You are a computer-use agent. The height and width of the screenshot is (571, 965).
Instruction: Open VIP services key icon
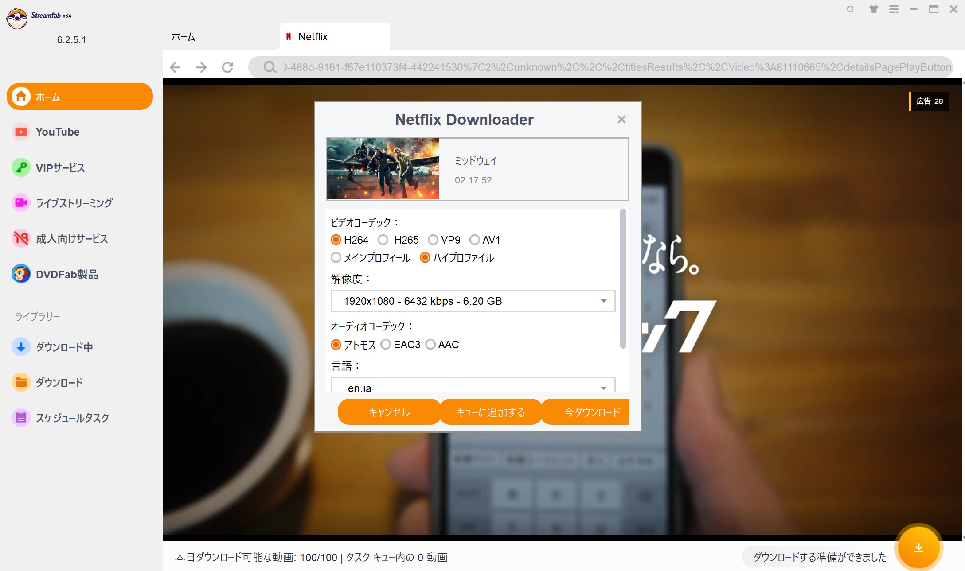(x=21, y=167)
